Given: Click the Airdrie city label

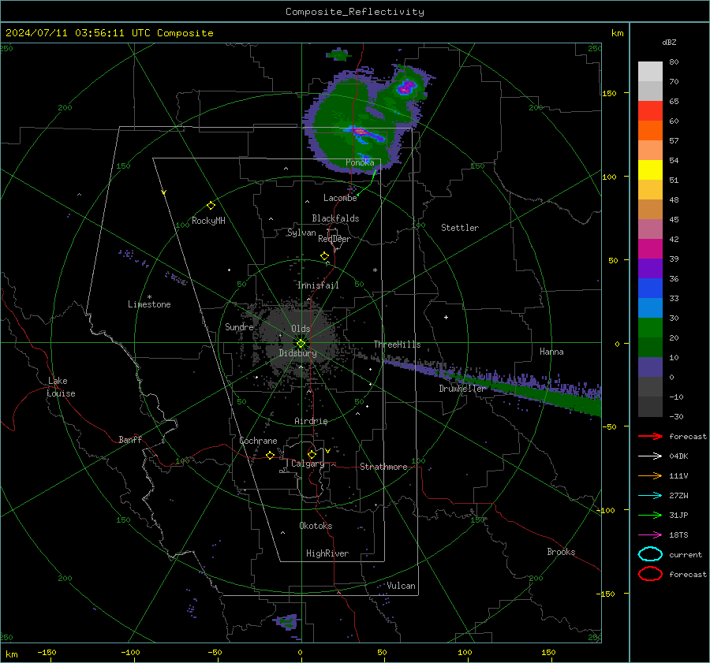Looking at the screenshot, I should 311,421.
